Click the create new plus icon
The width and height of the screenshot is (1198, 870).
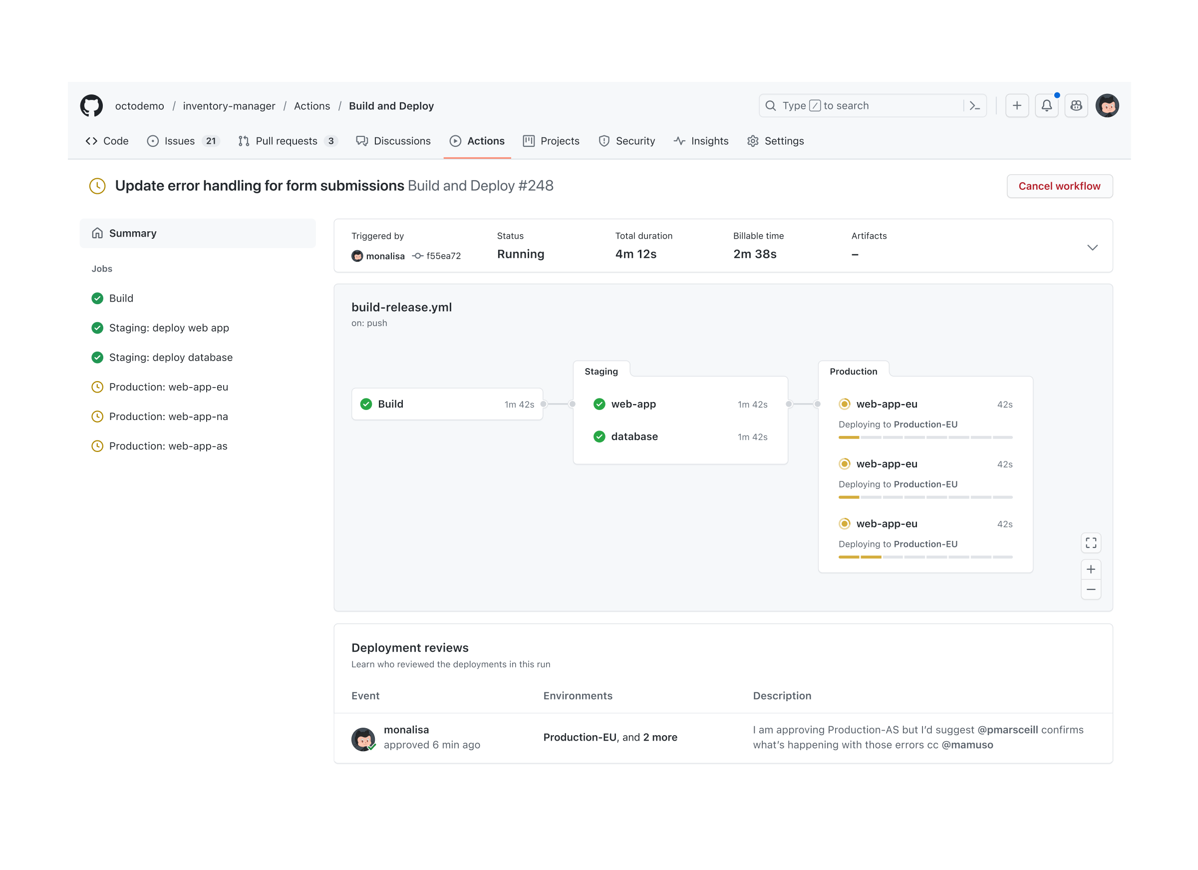[1017, 105]
